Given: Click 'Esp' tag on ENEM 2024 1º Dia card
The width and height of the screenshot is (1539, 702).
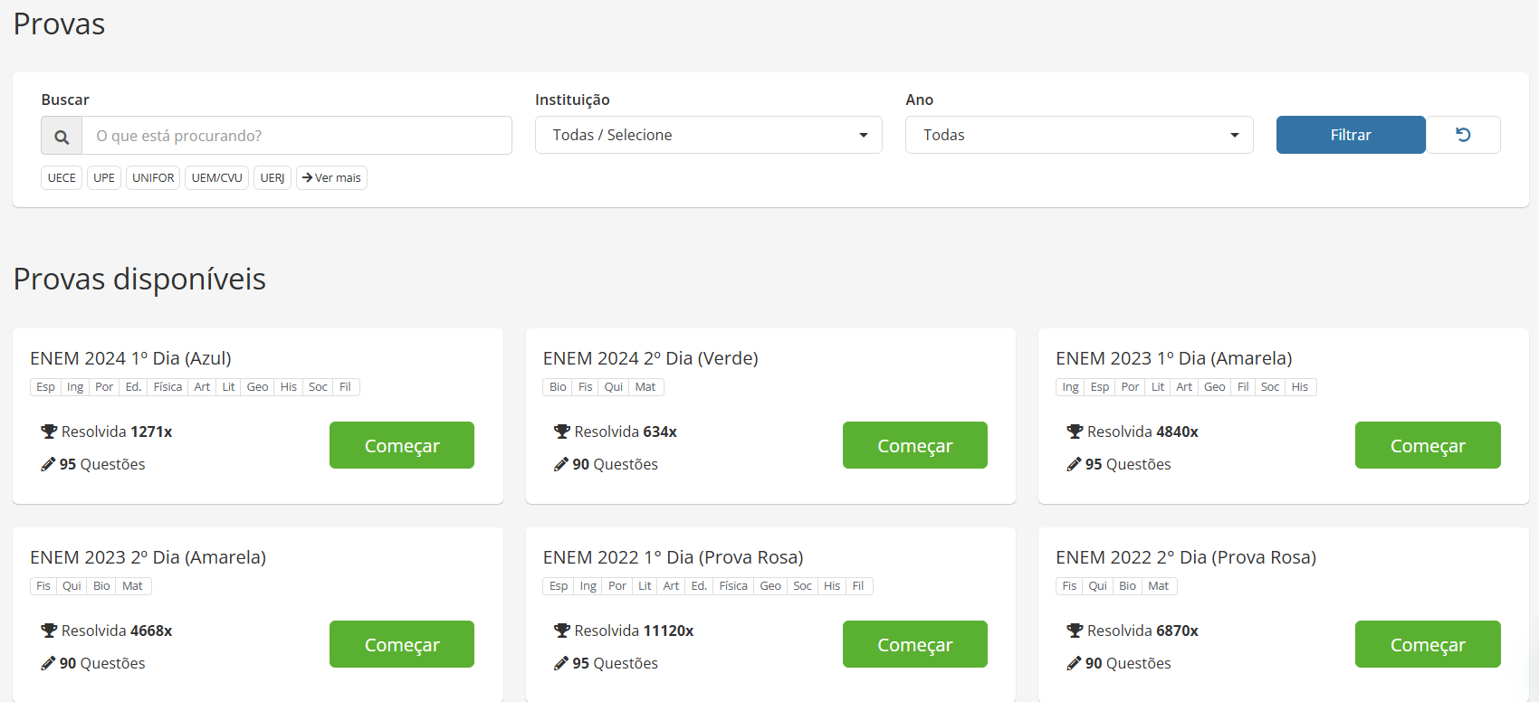Looking at the screenshot, I should pyautogui.click(x=45, y=387).
